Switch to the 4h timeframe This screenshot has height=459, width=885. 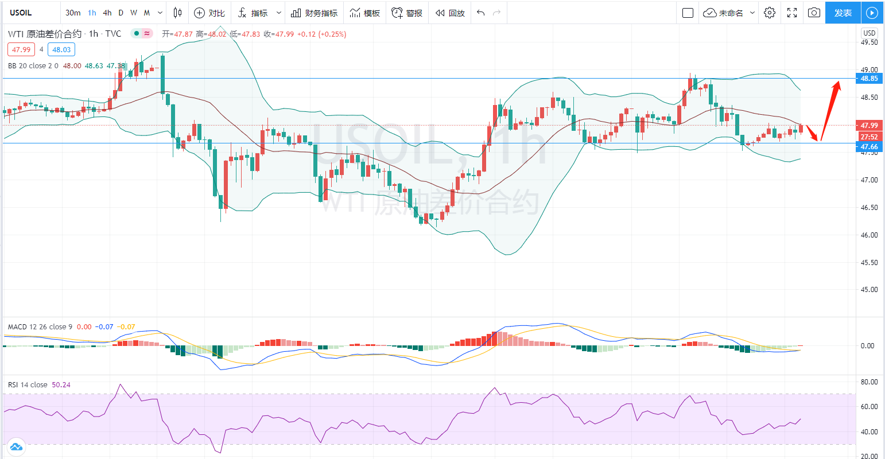(x=107, y=13)
